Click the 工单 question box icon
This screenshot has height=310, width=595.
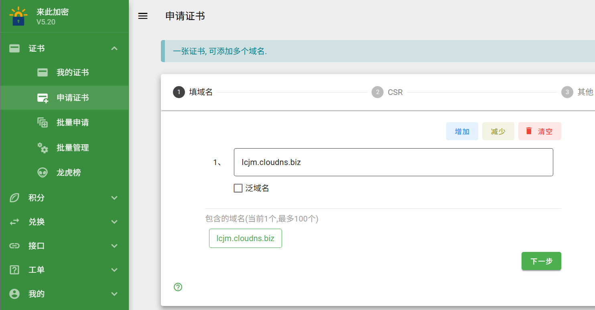[14, 270]
